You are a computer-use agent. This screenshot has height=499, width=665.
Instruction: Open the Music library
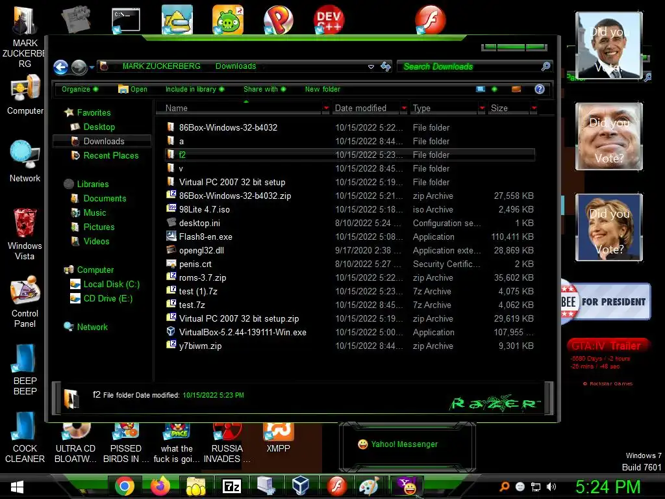95,213
